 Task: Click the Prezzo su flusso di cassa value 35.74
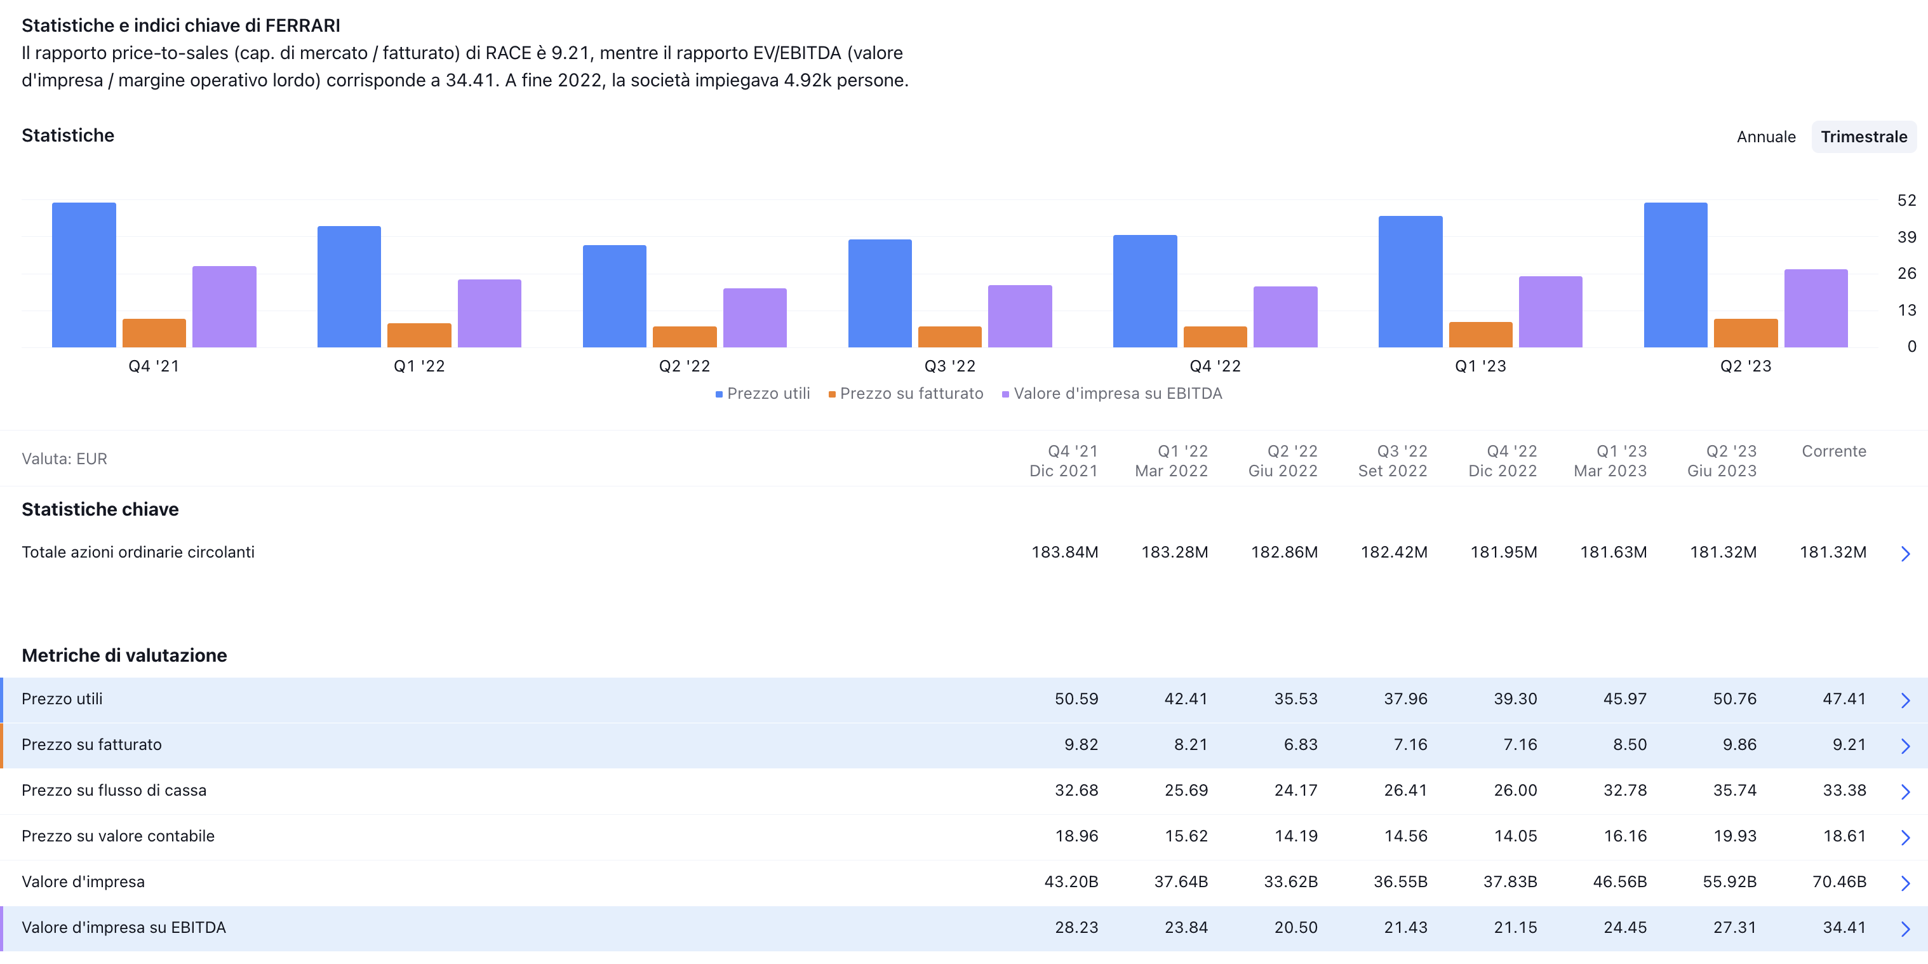(1735, 789)
